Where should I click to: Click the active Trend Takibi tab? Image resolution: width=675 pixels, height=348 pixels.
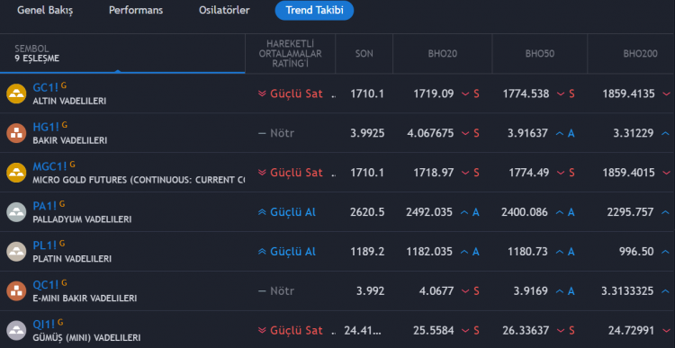click(x=314, y=10)
